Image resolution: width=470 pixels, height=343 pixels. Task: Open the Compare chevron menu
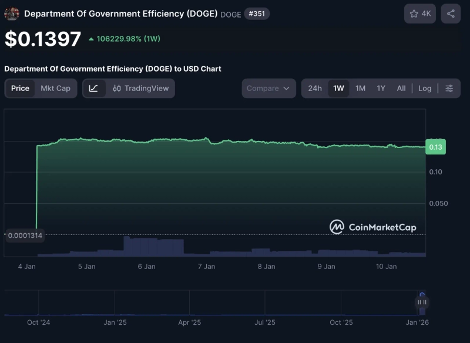click(286, 88)
